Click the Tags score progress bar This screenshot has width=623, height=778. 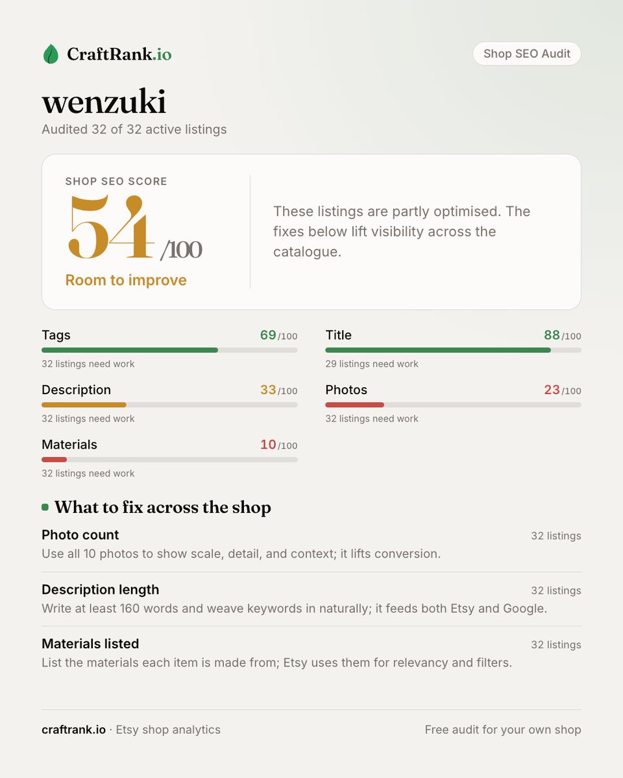[x=169, y=350]
